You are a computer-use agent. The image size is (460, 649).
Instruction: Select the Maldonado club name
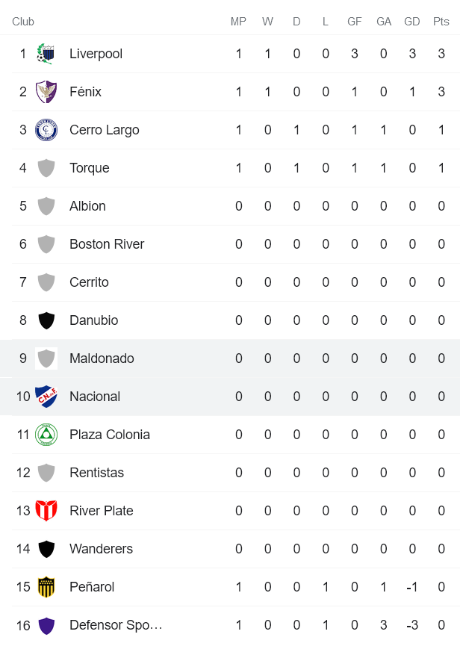coord(102,358)
